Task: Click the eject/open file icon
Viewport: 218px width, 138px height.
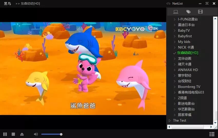Action: point(22,134)
